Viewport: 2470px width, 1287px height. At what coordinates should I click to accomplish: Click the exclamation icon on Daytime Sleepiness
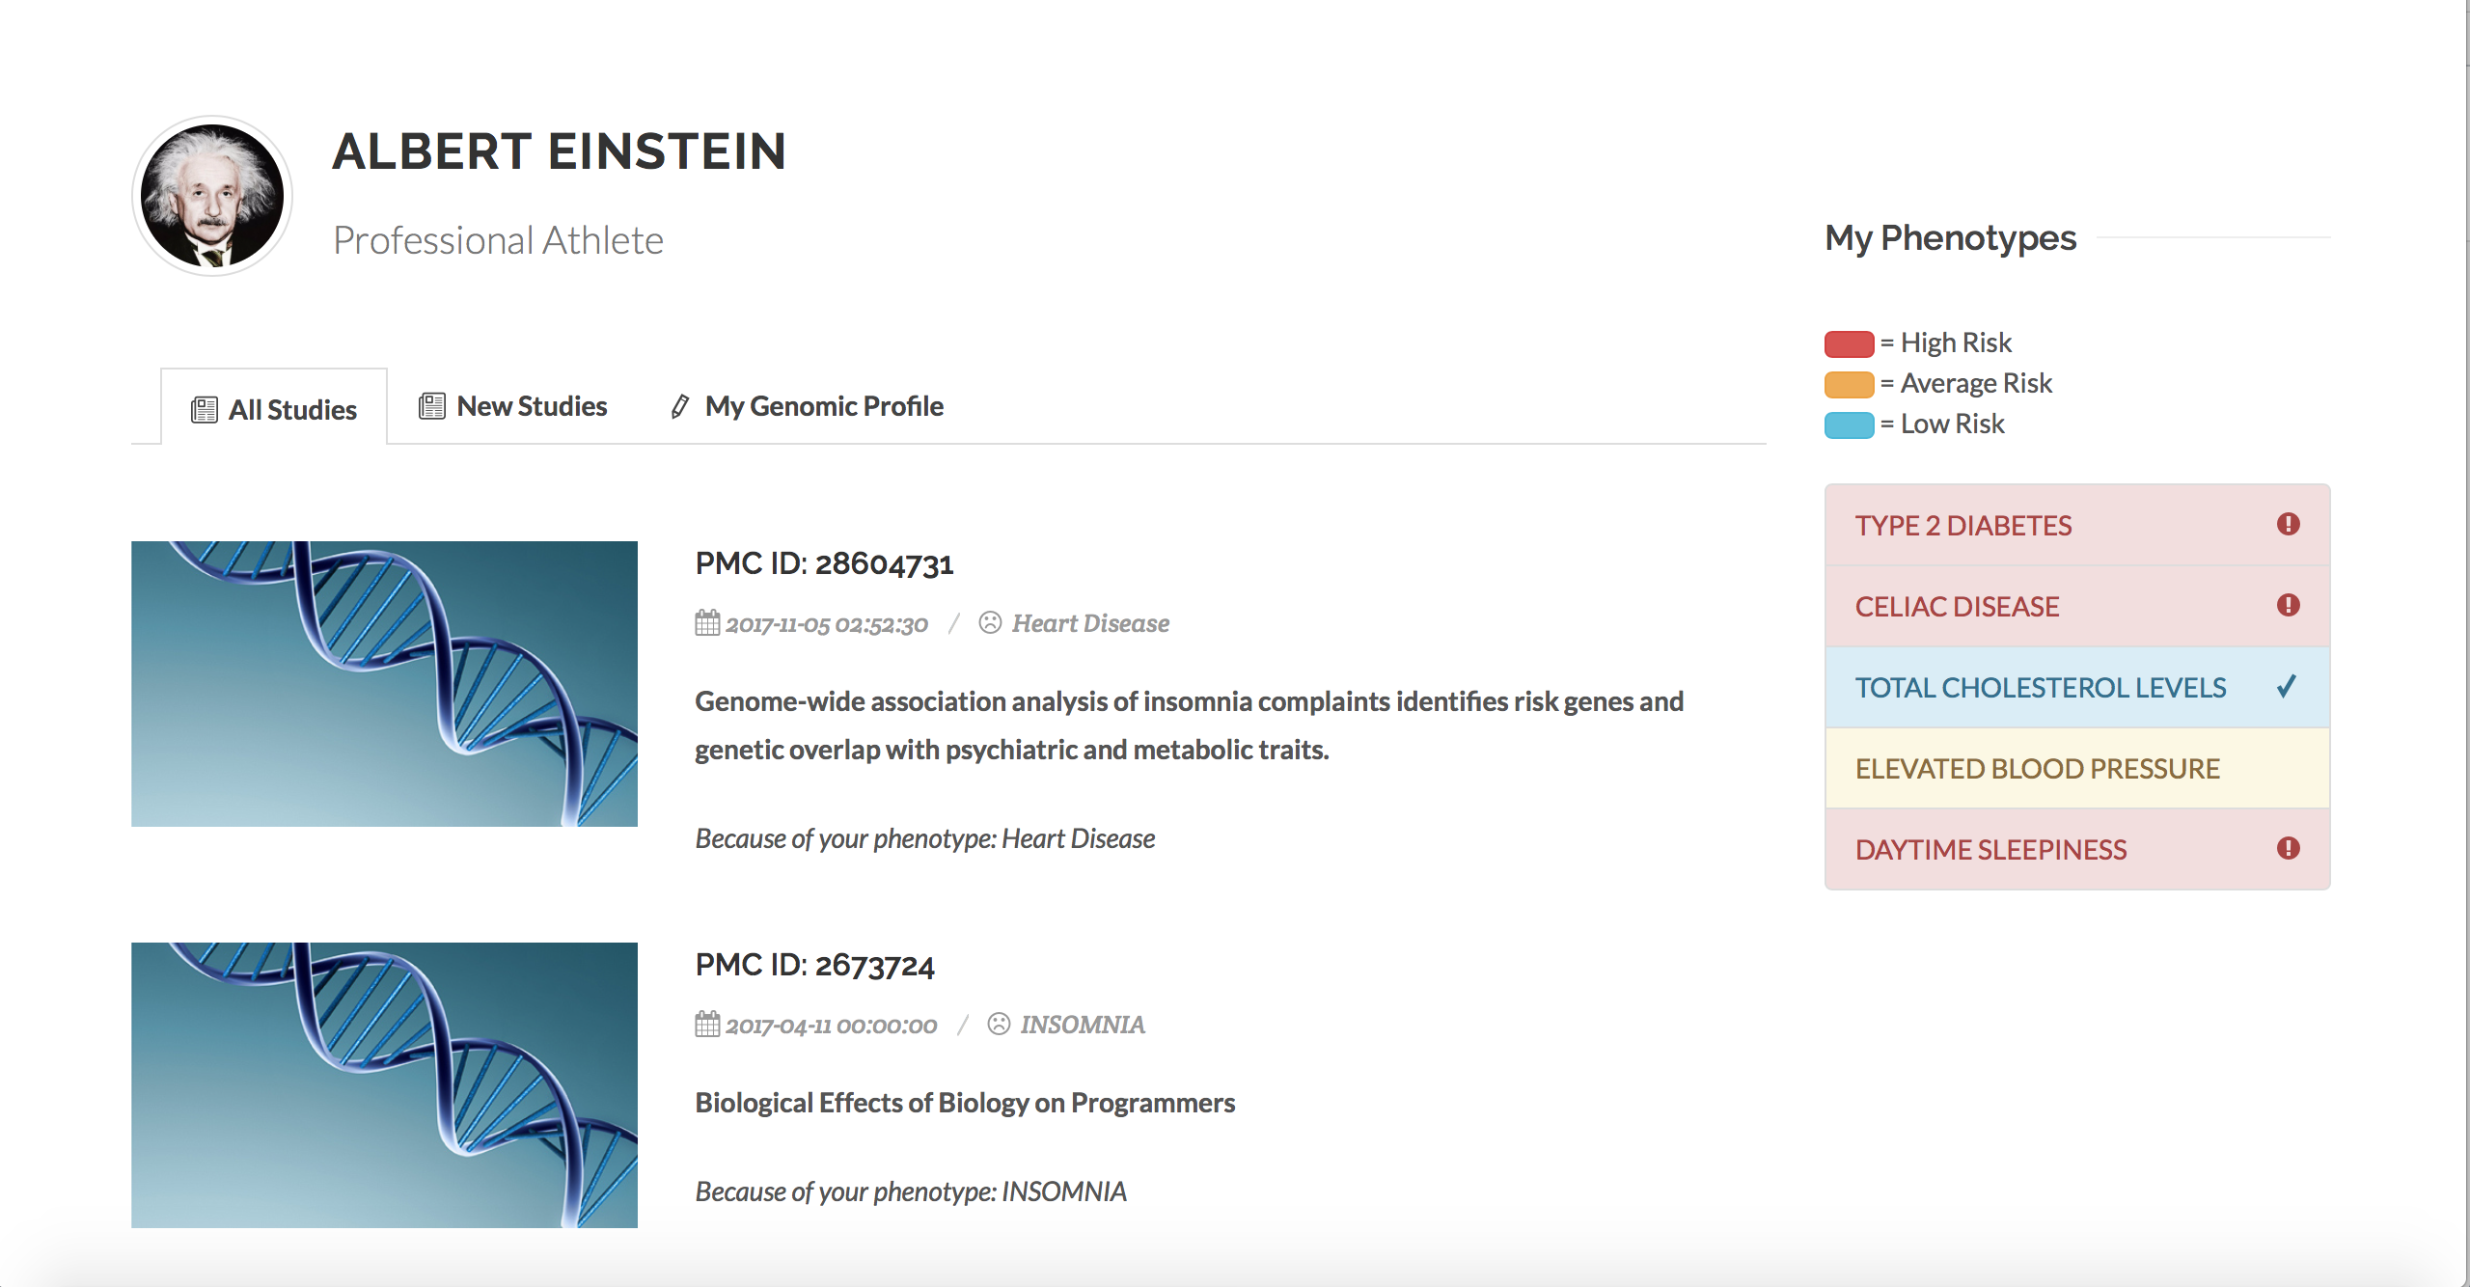[x=2288, y=848]
